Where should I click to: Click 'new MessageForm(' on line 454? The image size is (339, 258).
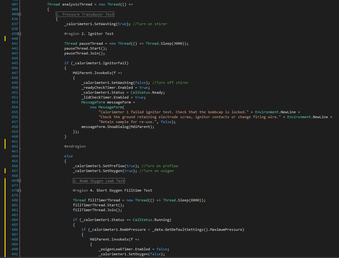pos(107,107)
